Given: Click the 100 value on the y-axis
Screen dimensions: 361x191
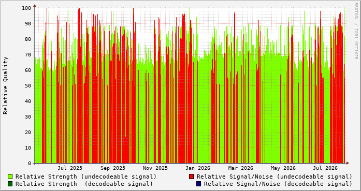Looking at the screenshot, I should pos(26,8).
